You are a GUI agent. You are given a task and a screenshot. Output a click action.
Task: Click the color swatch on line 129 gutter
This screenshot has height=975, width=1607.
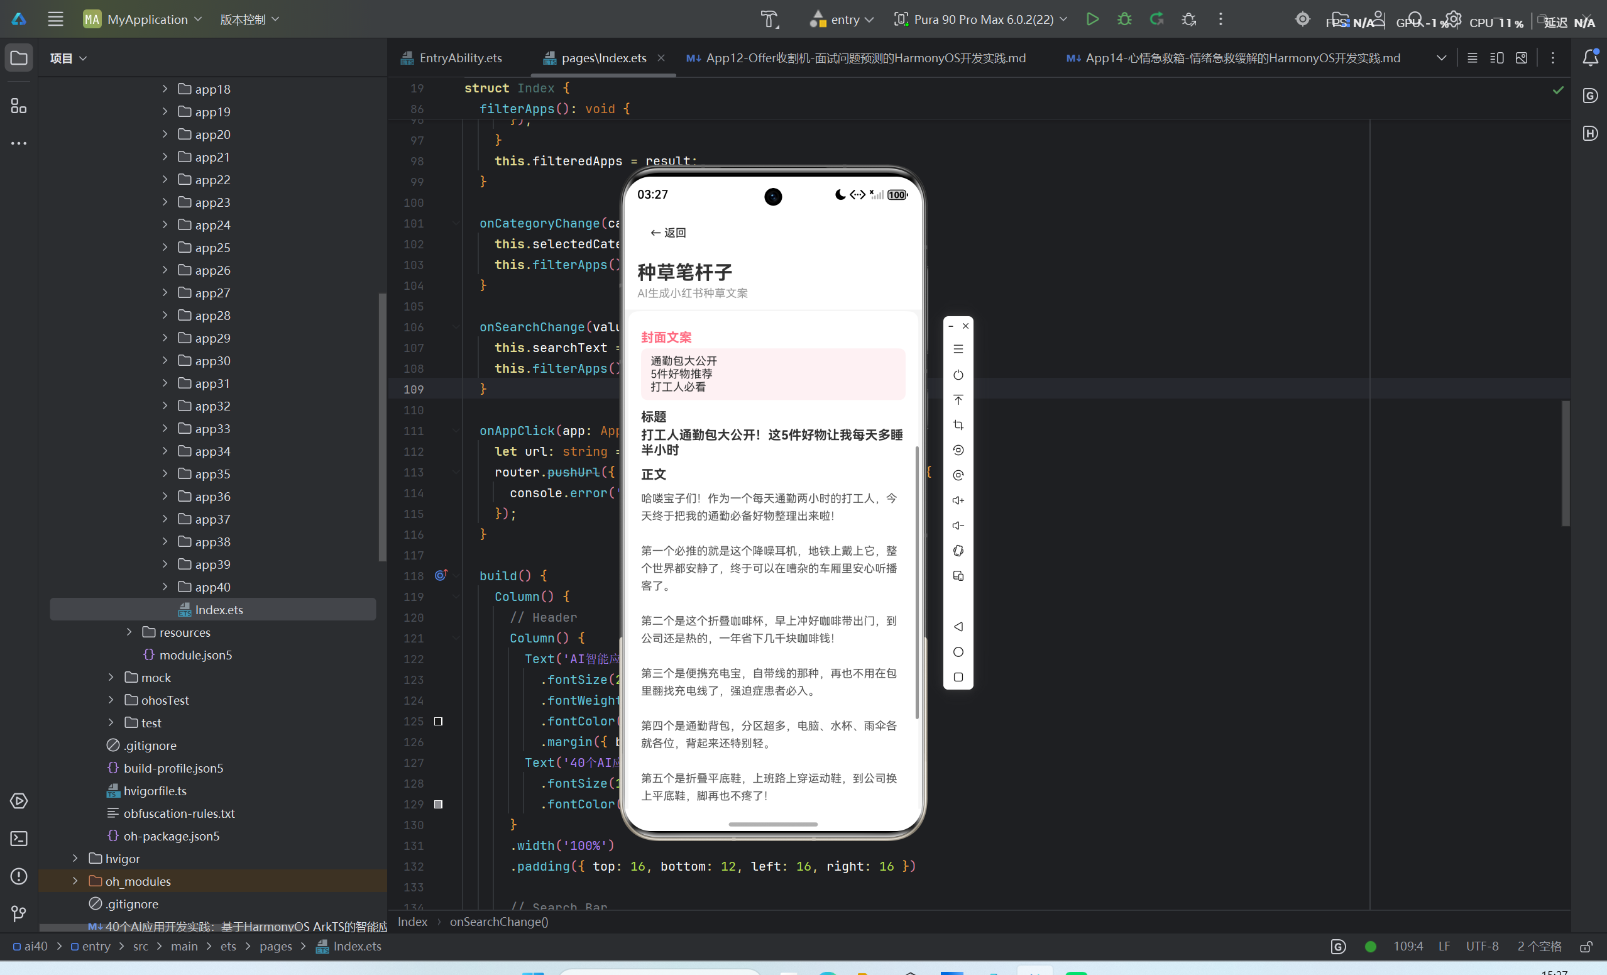pos(438,804)
